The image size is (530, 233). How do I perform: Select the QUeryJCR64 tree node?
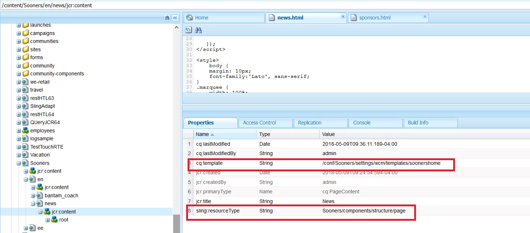point(45,122)
